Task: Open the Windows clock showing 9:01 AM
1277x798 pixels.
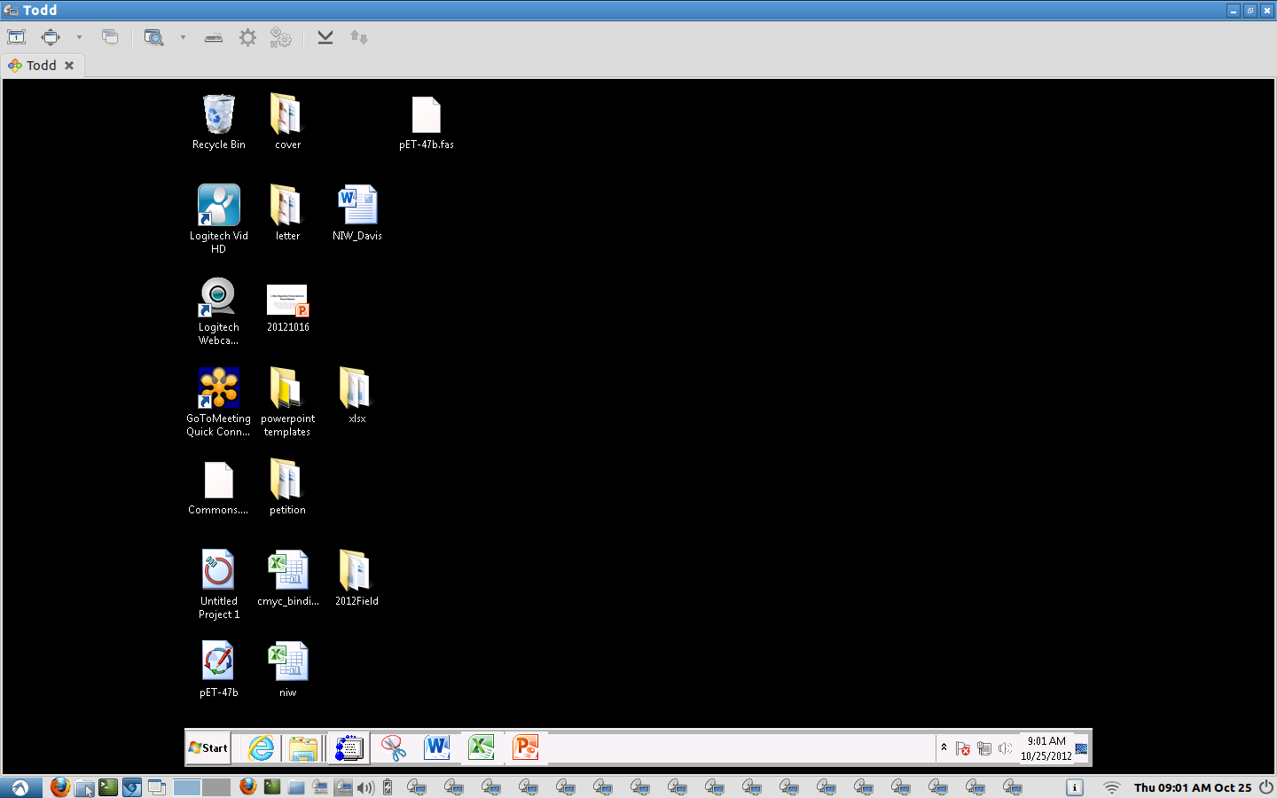Action: 1046,748
